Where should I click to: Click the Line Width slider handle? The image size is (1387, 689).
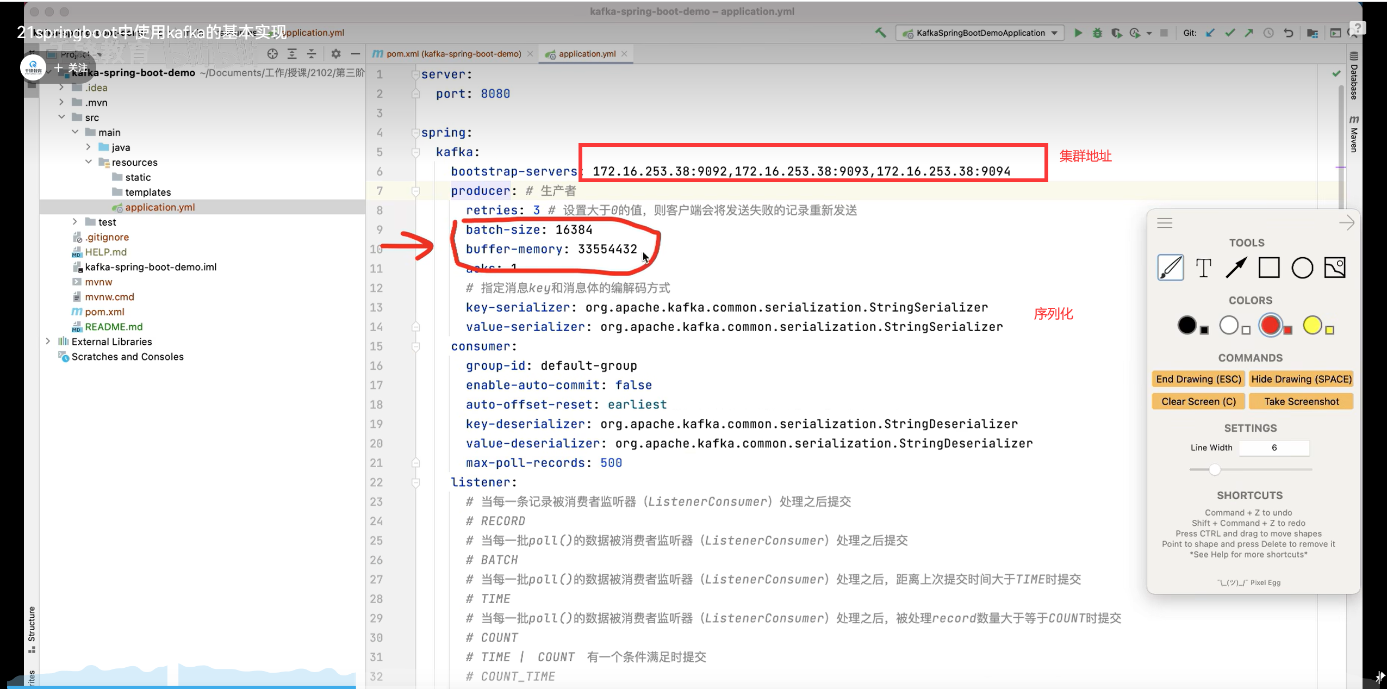[x=1215, y=469]
